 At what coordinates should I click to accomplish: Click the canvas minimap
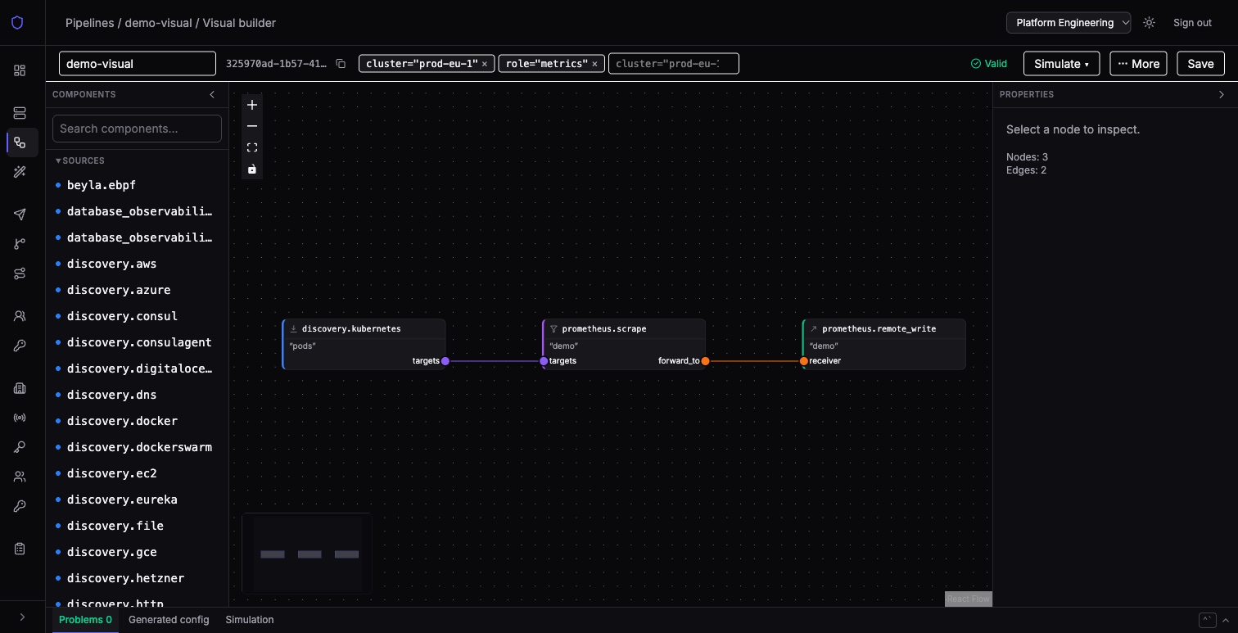click(x=307, y=554)
